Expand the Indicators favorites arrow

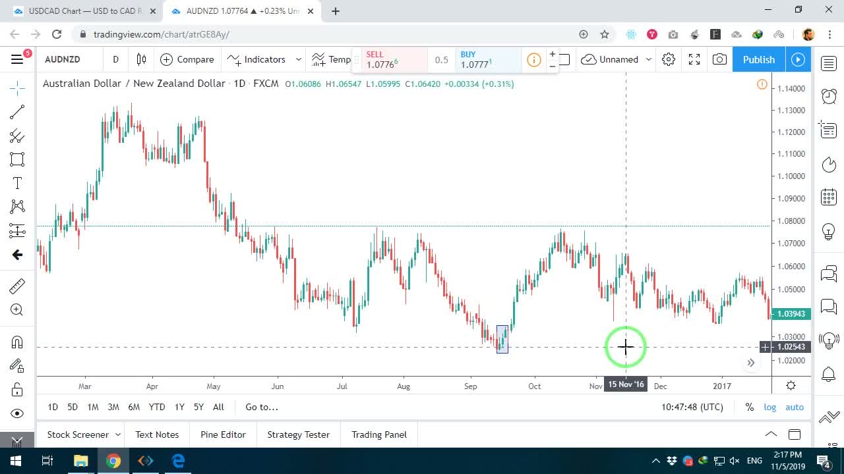[x=298, y=59]
